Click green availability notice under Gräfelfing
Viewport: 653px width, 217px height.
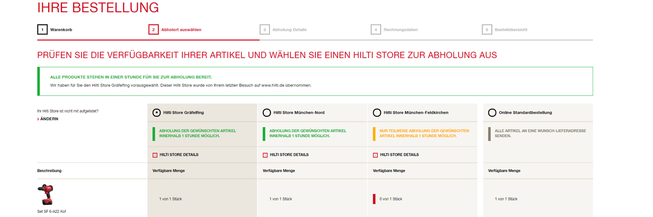point(198,133)
